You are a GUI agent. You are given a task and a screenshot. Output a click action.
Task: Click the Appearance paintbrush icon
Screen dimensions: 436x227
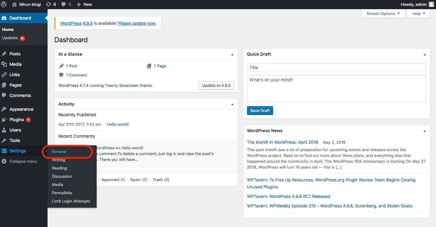click(x=4, y=109)
